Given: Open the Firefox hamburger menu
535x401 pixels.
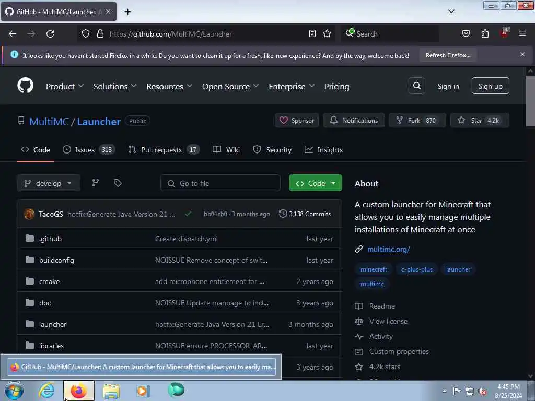Looking at the screenshot, I should tap(522, 33).
